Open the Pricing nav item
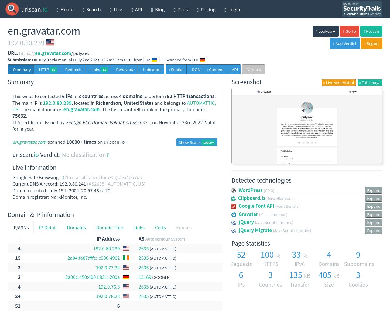This screenshot has height=311, width=390. tap(206, 9)
